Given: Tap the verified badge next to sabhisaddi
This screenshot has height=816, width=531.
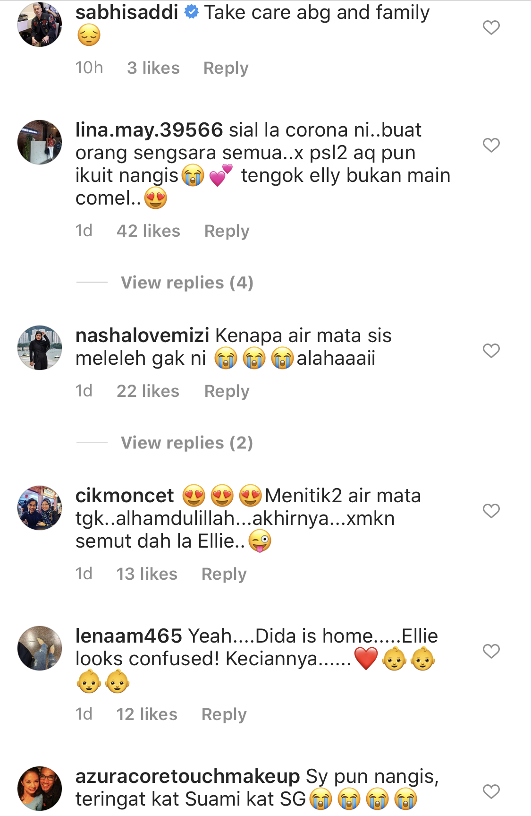Looking at the screenshot, I should [191, 12].
